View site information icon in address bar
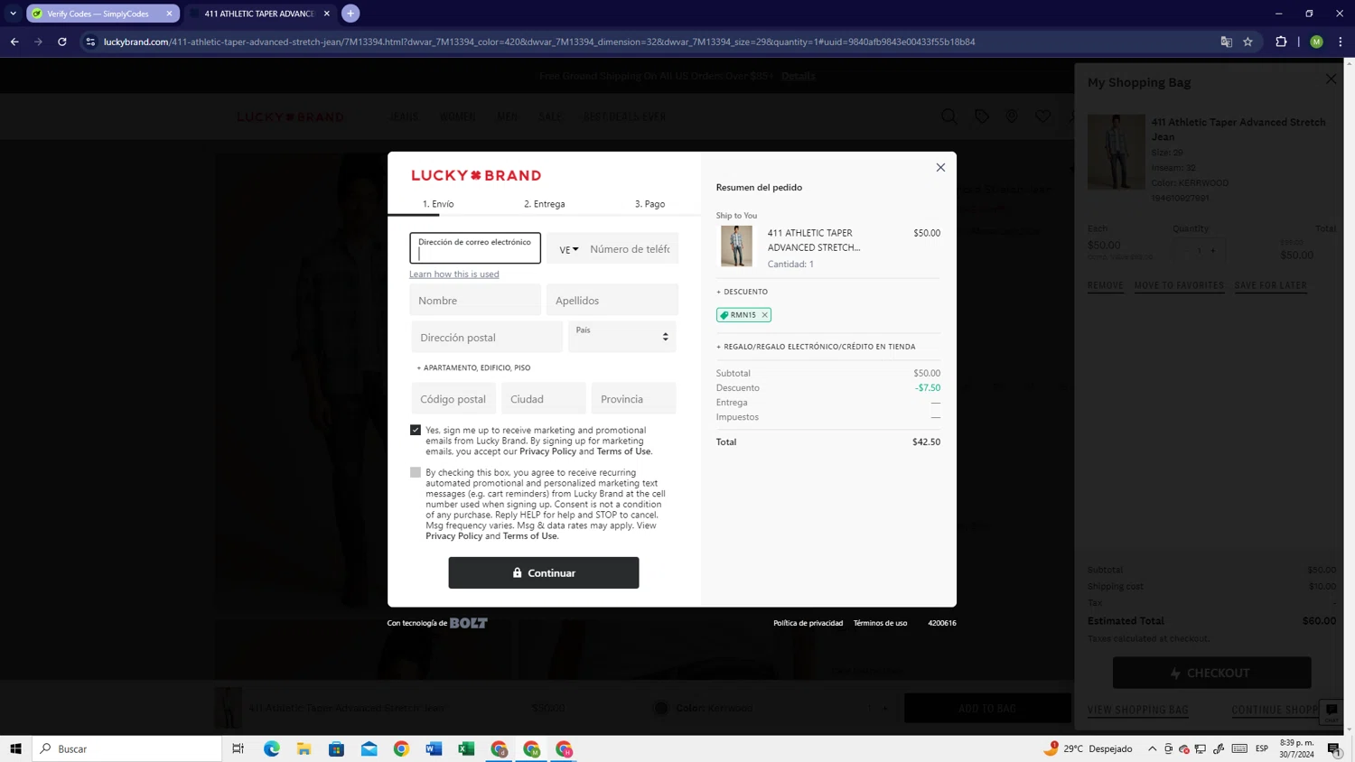 pos(90,42)
